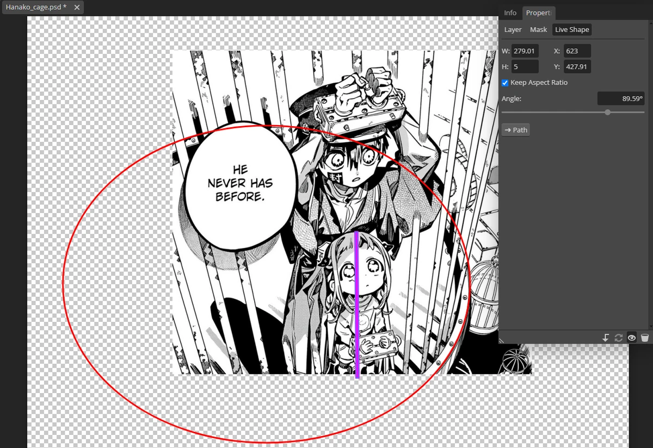Open the Layer properties view
The image size is (653, 448).
[x=512, y=29]
